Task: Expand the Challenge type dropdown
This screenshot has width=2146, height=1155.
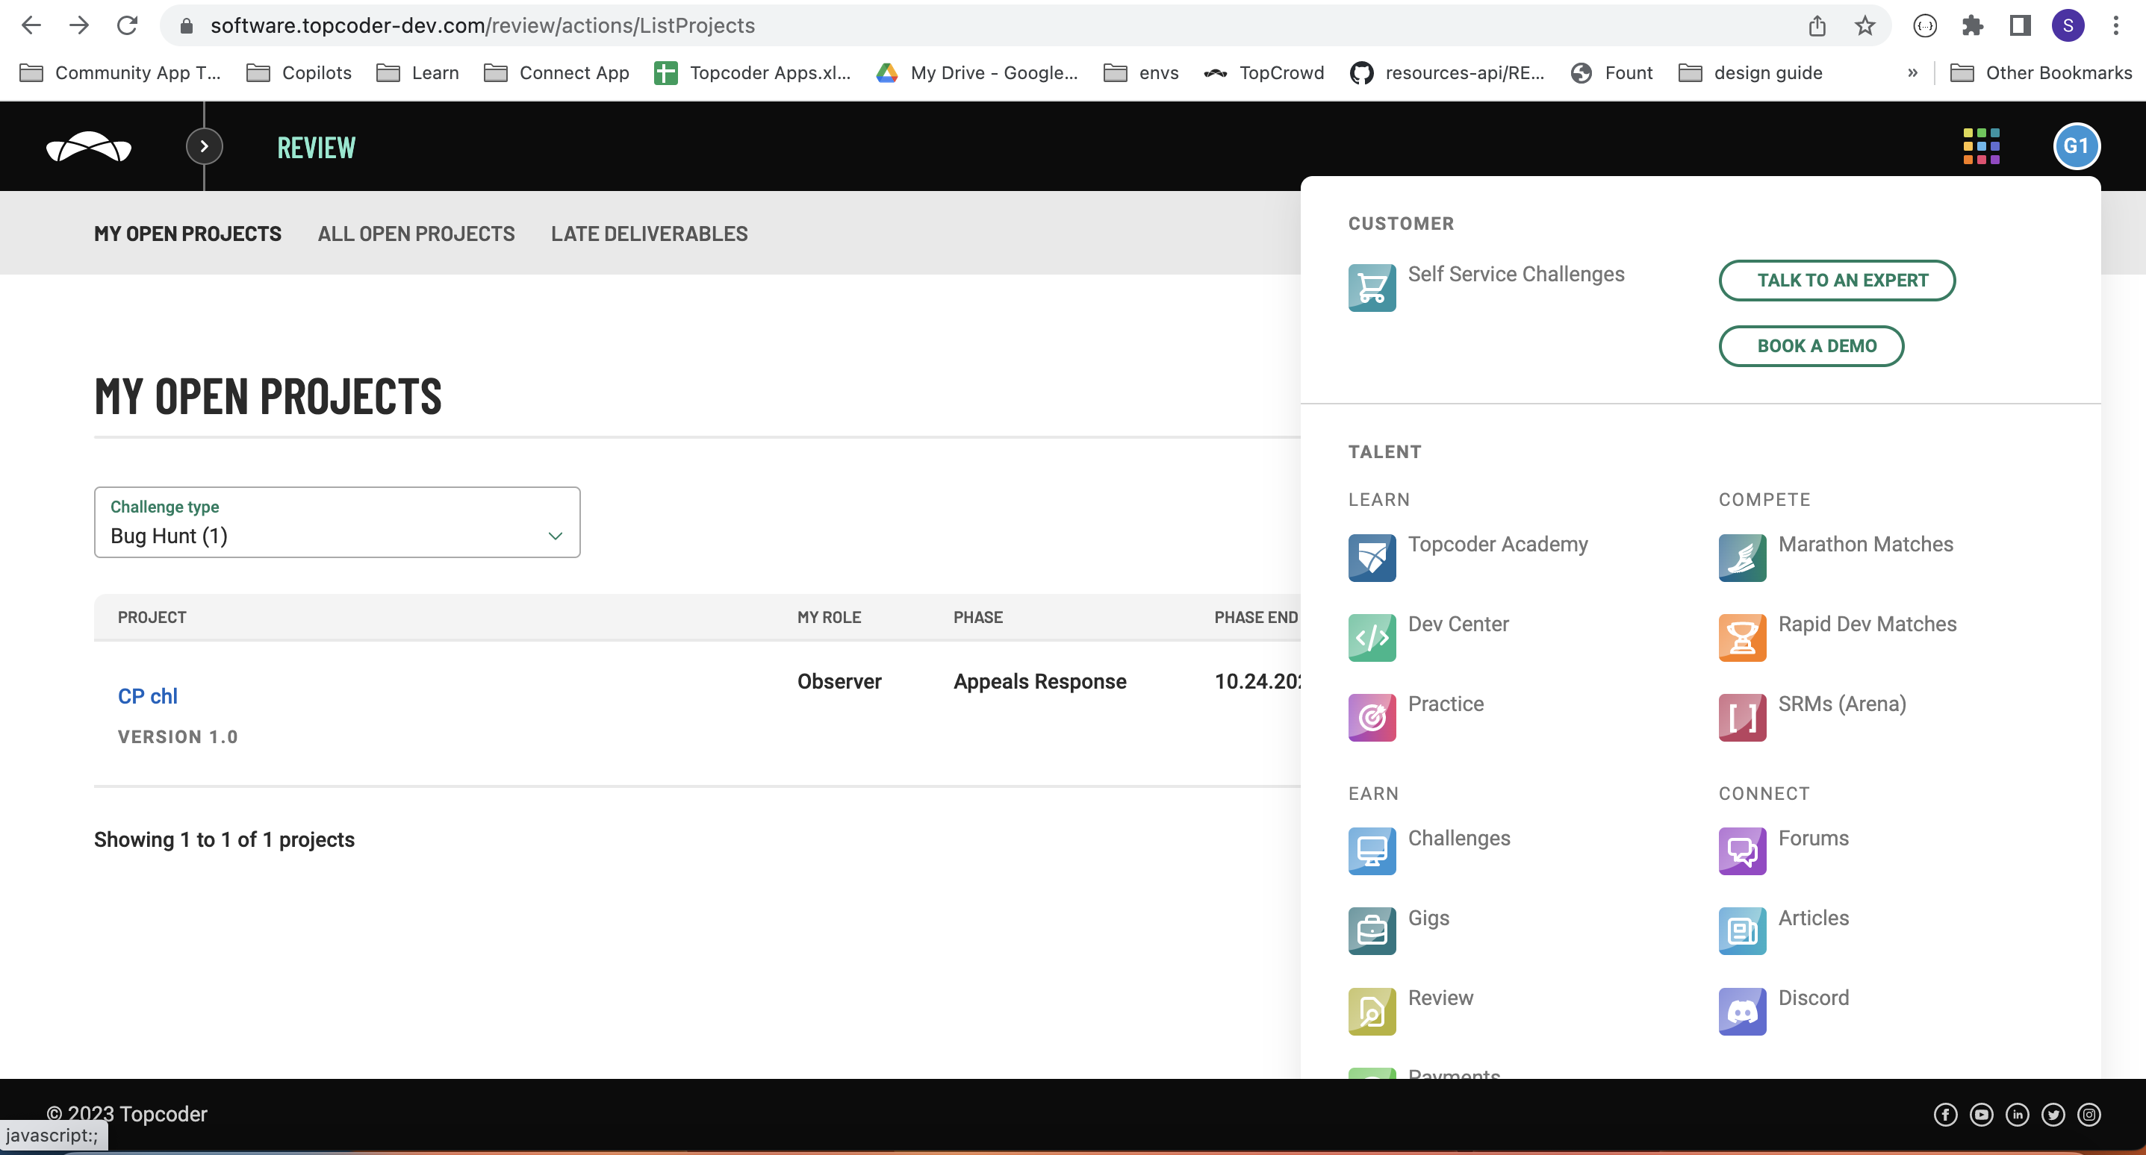Action: coord(337,522)
